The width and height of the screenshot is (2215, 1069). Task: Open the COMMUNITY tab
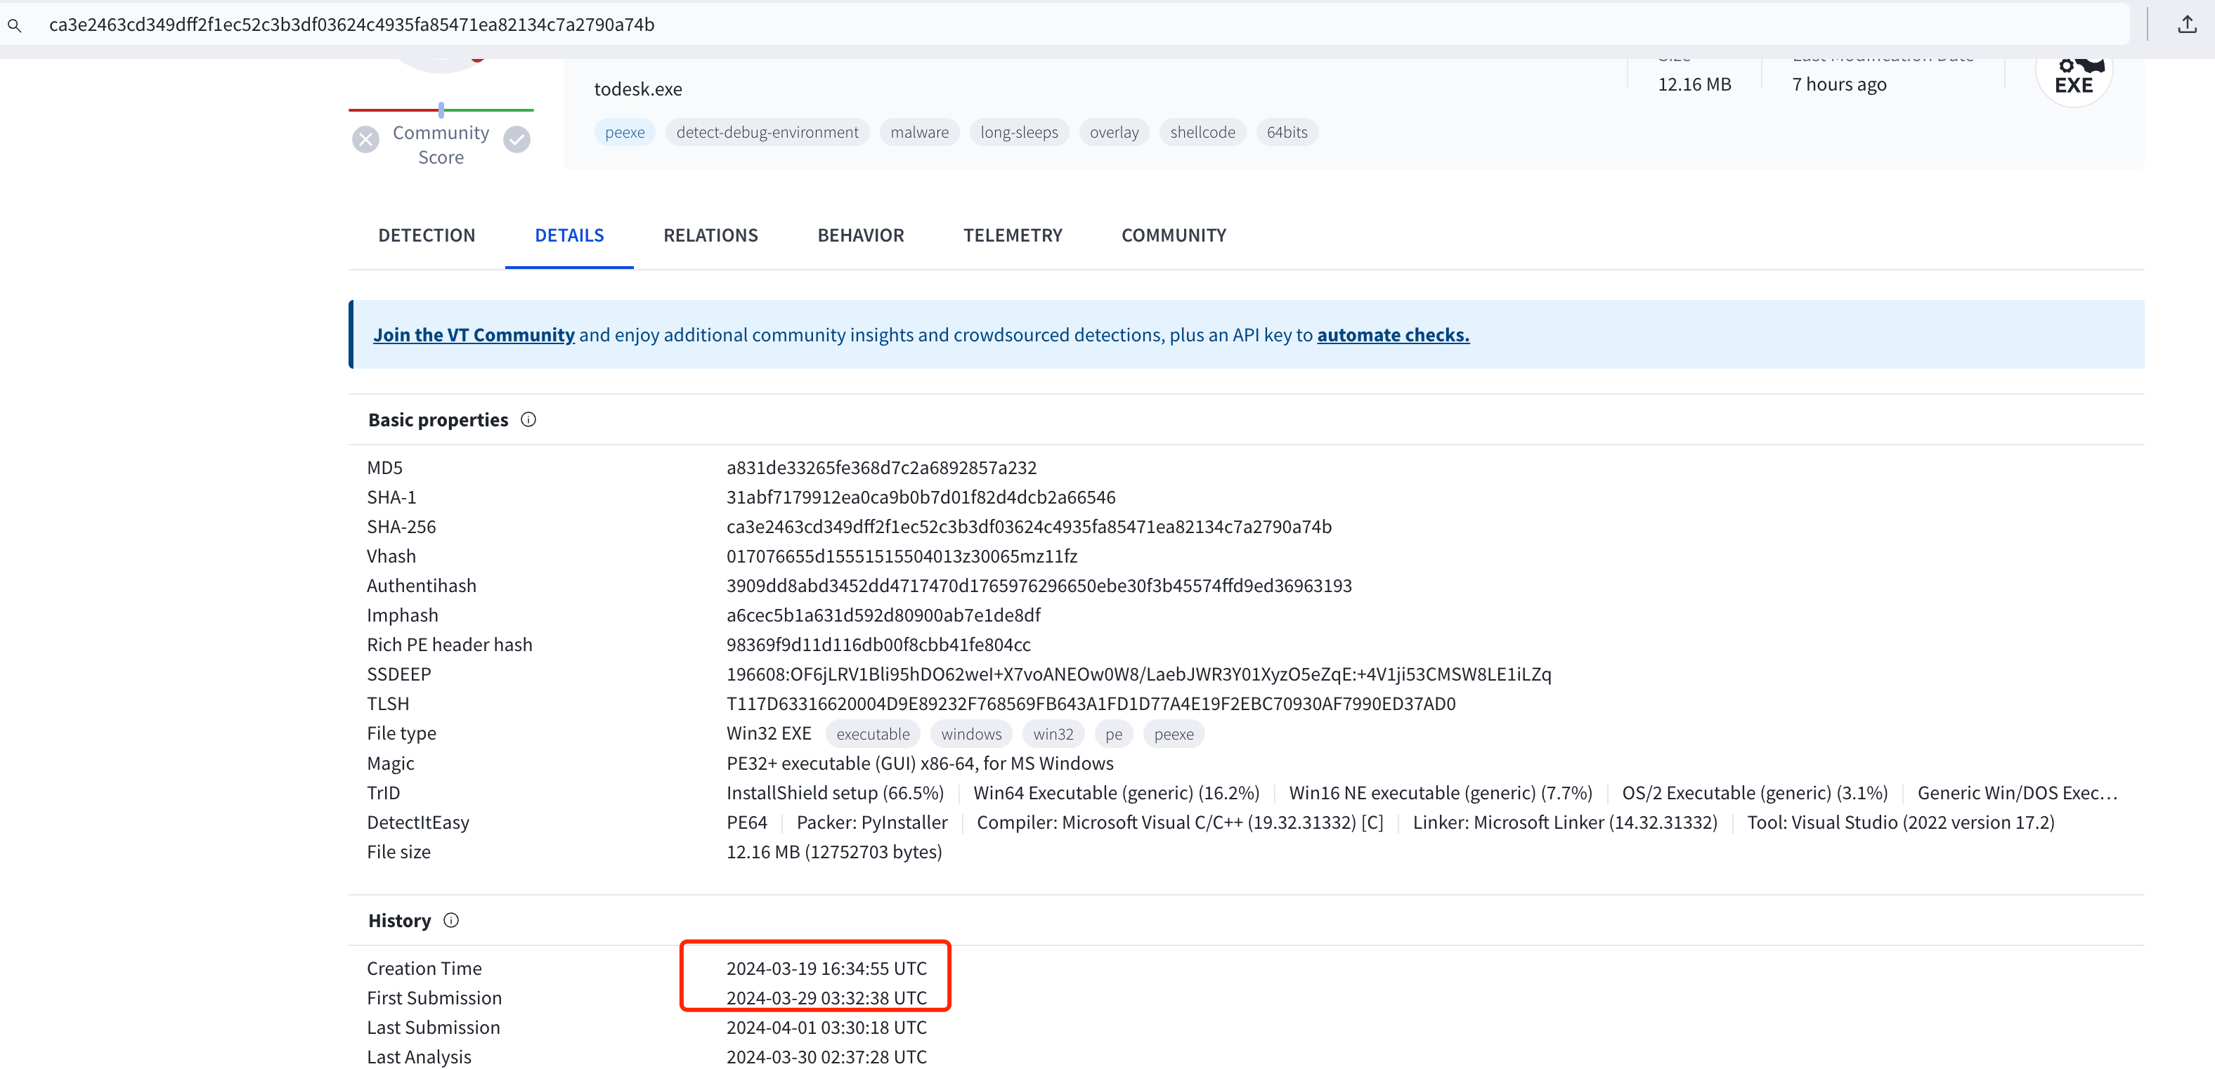click(x=1174, y=235)
